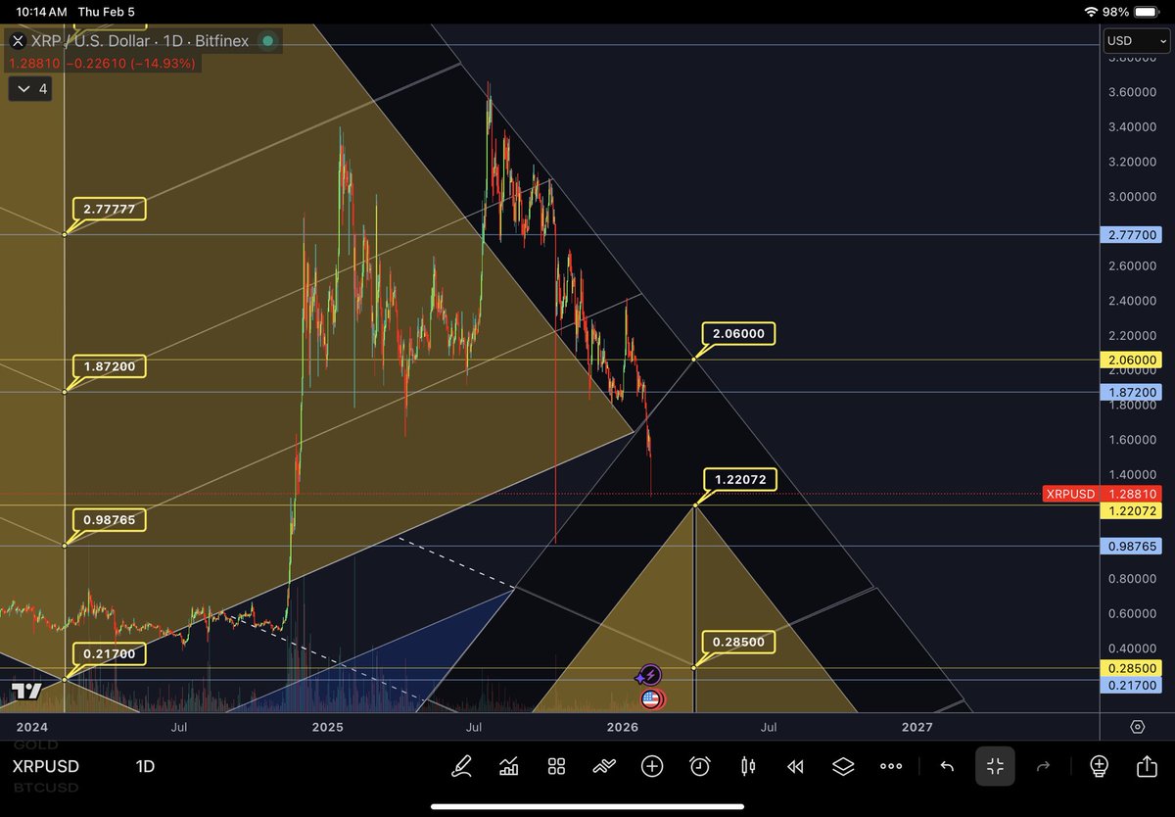Select the 1.22072 callout label

point(740,479)
